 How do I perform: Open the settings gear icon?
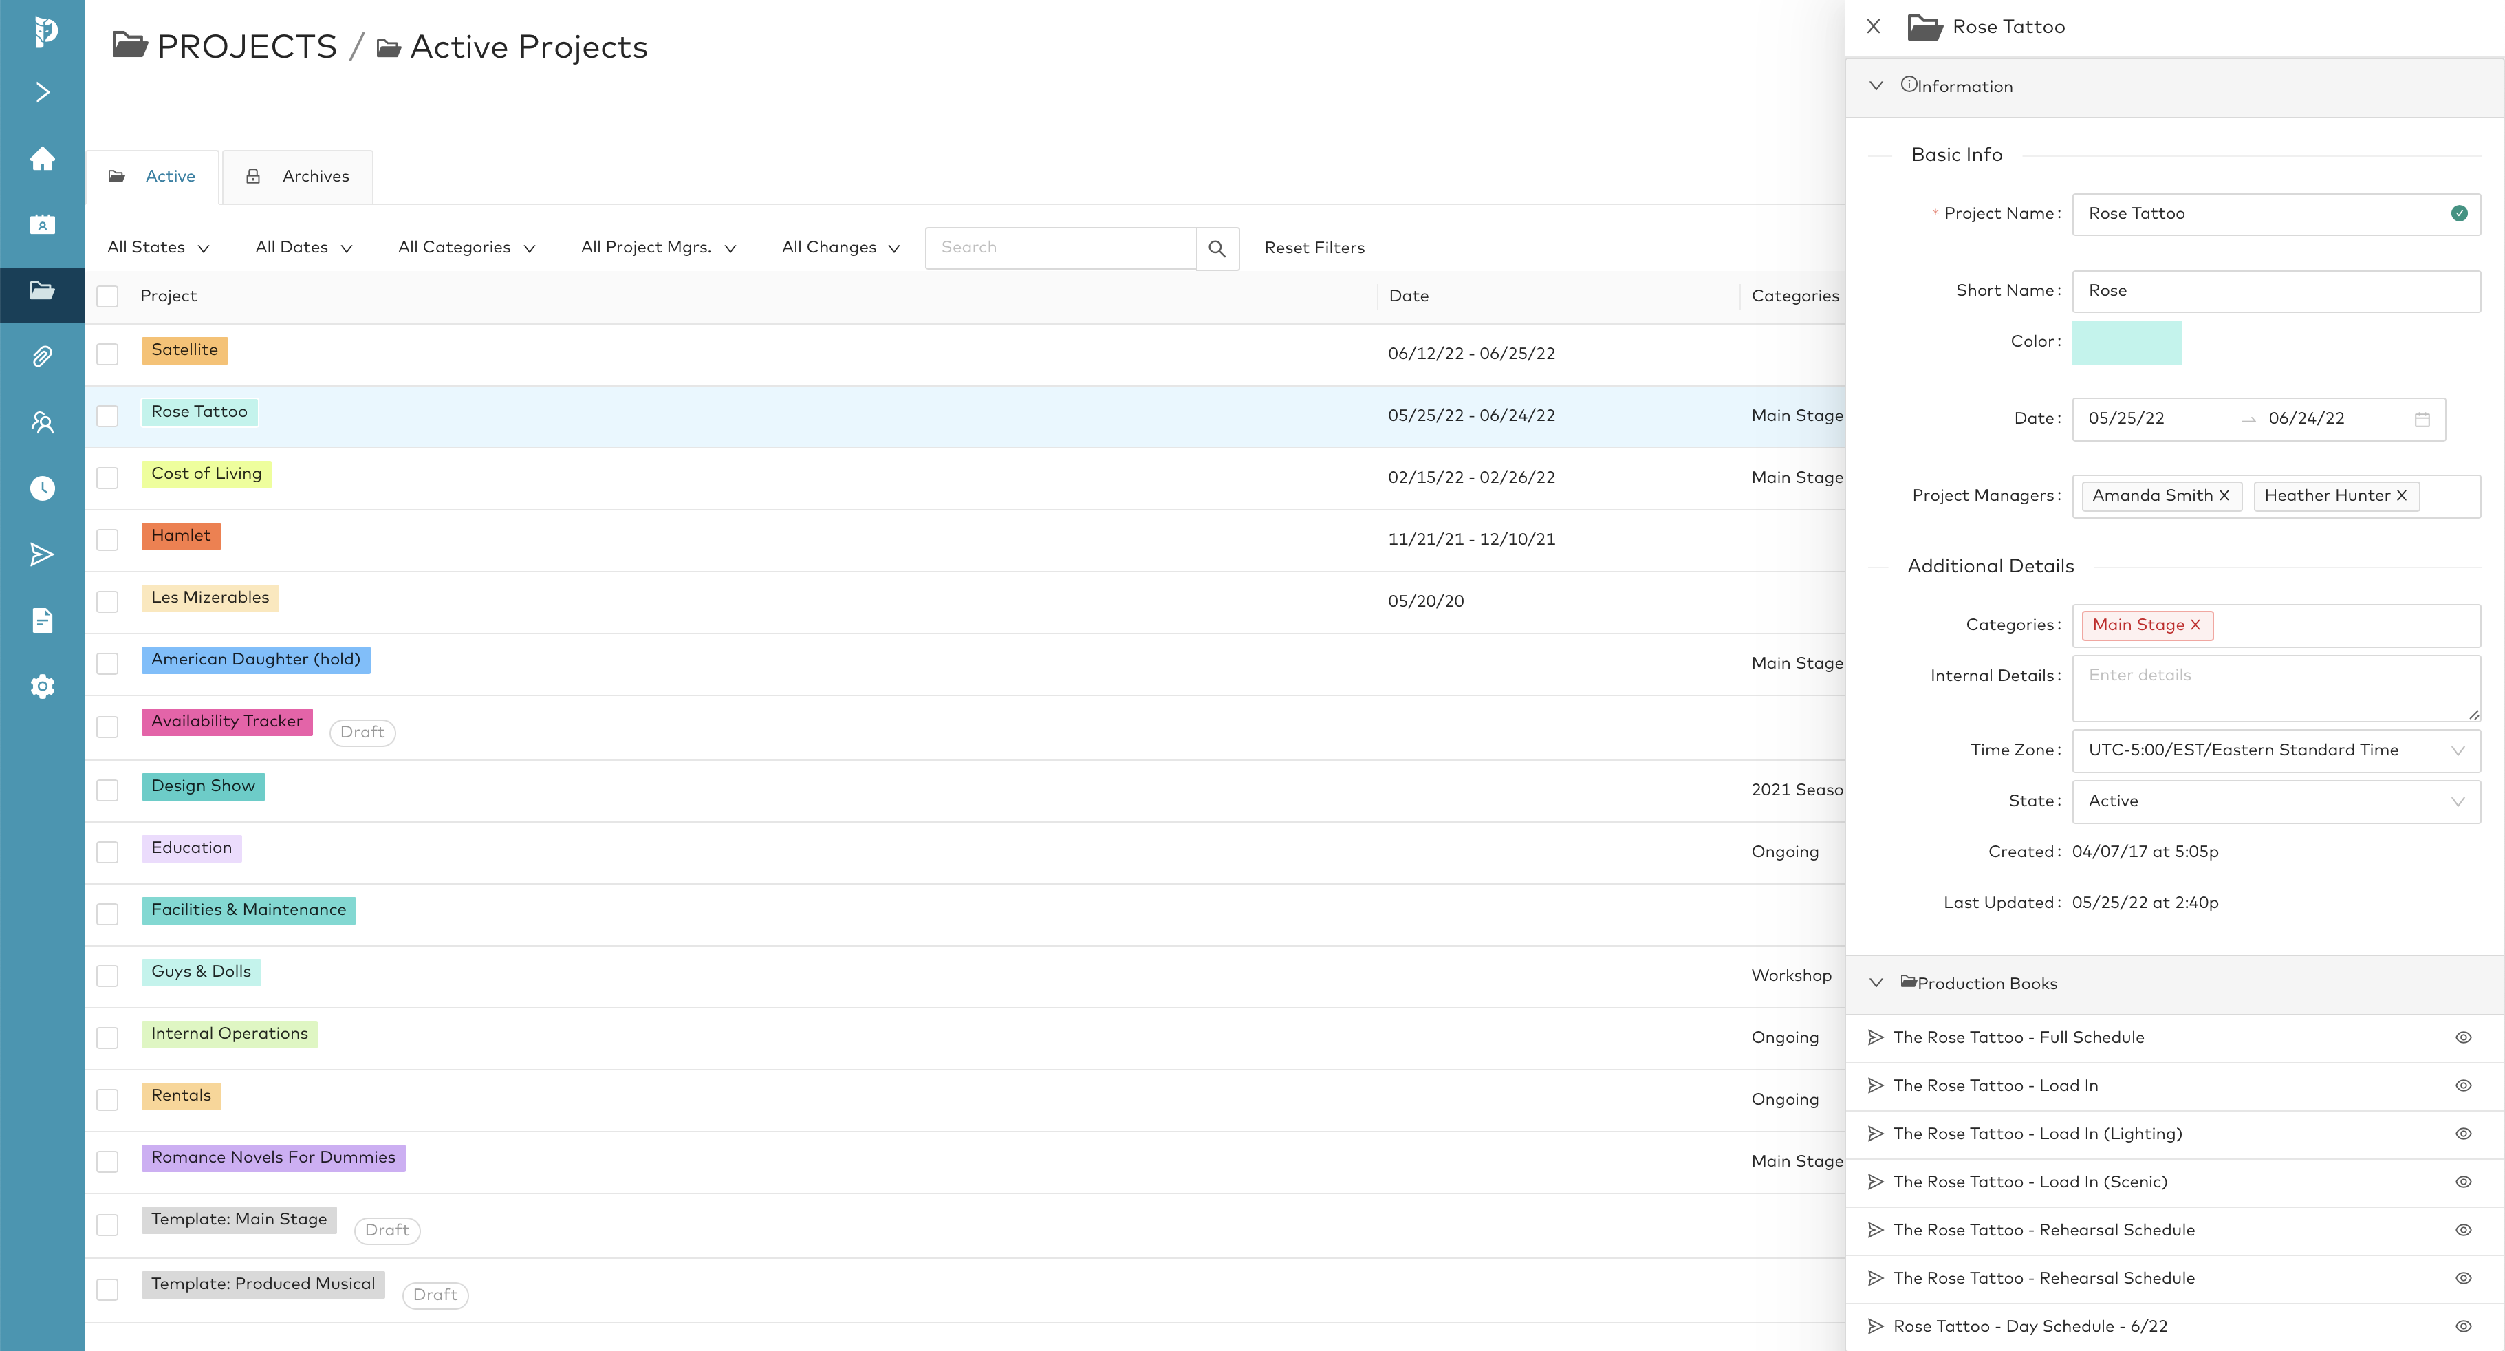click(x=43, y=687)
